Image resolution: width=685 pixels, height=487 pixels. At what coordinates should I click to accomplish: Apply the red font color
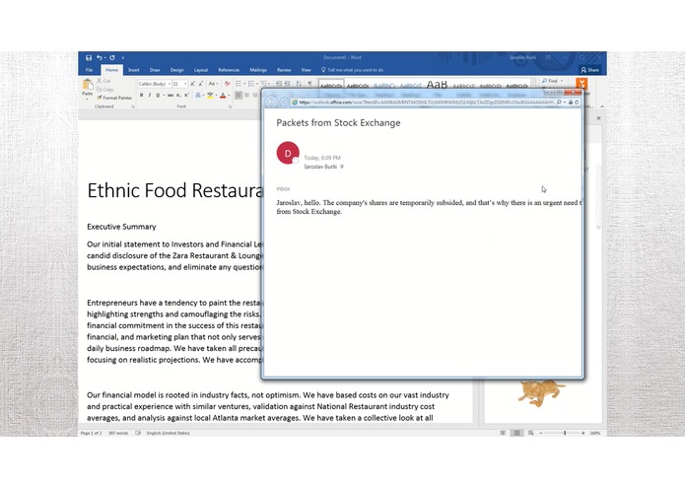(223, 95)
